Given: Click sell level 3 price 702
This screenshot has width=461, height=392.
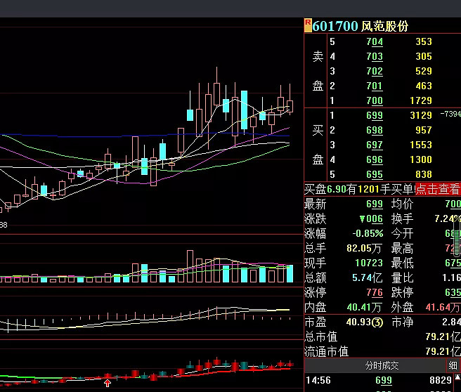Looking at the screenshot, I should click(375, 71).
